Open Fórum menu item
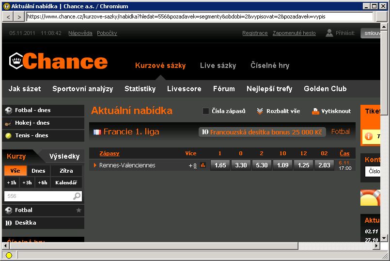Screen dimensions: 390x261 [x=224, y=89]
